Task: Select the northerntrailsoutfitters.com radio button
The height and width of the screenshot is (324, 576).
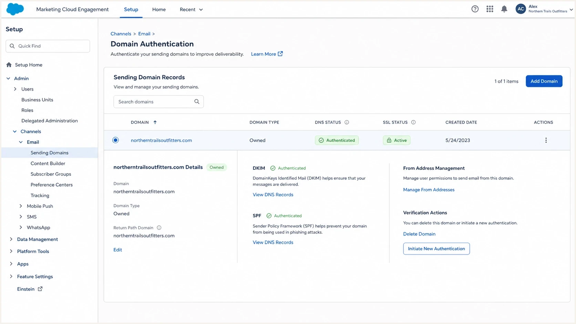Action: point(115,140)
